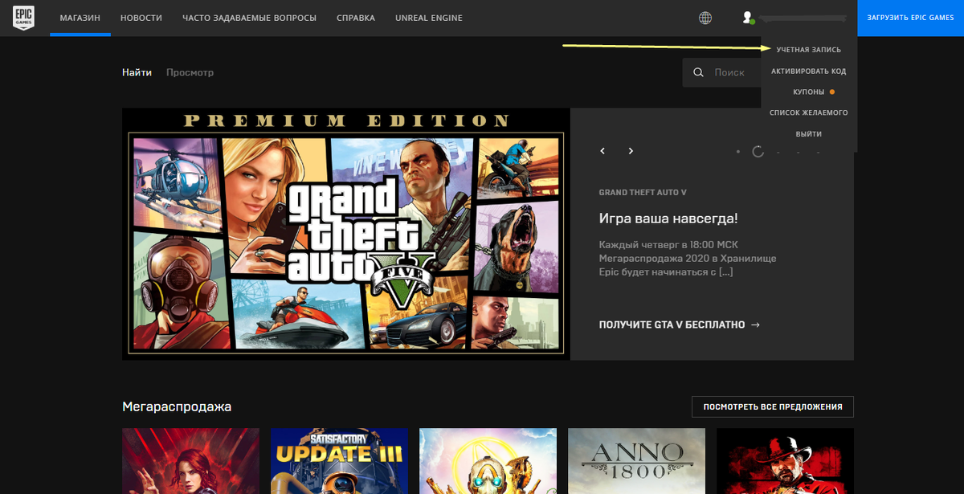Open the yellow Borderlands psycho mask tile
This screenshot has height=494, width=964.
click(488, 461)
